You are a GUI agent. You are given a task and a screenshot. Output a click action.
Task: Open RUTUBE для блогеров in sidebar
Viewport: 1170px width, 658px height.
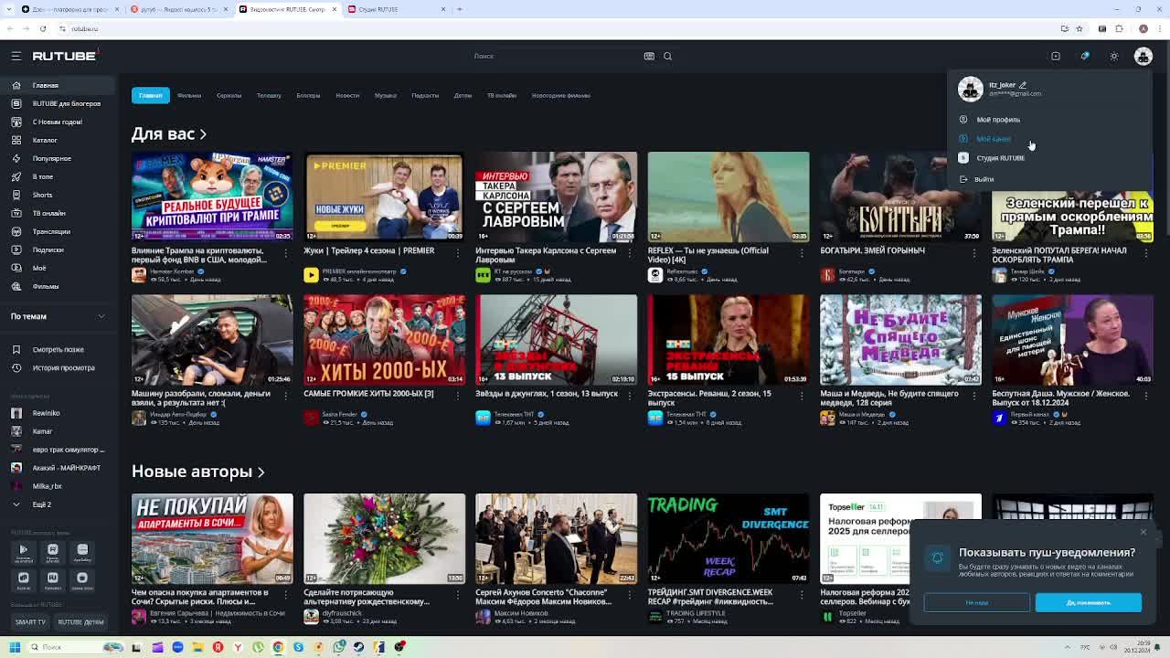66,103
